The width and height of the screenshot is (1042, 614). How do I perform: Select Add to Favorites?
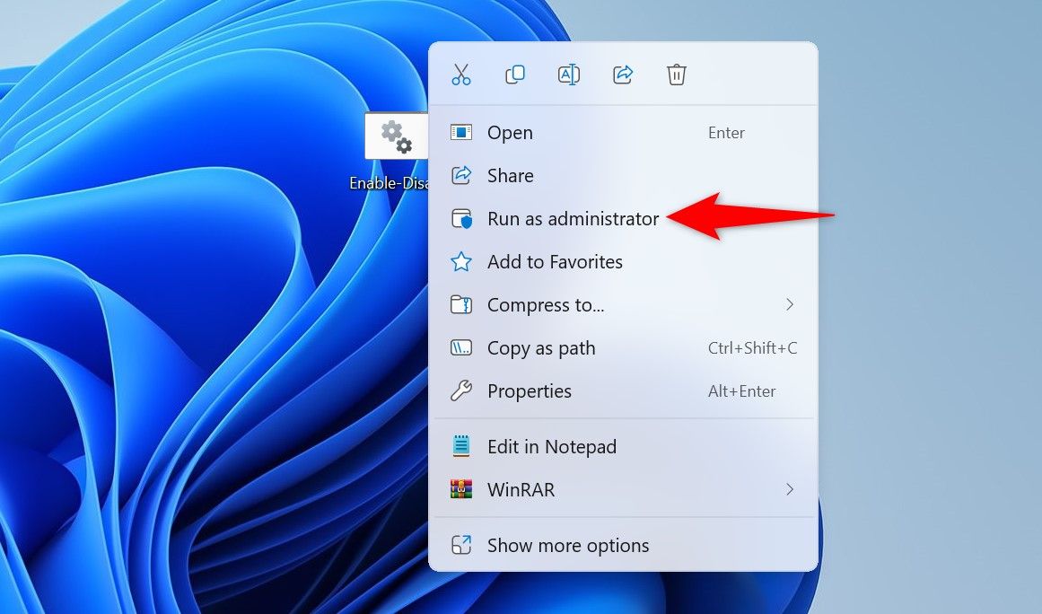click(624, 262)
